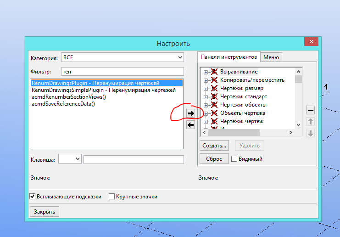Screen dimensions: 340x237
Task: Close the Настроить dialog with X
Action: click(312, 41)
